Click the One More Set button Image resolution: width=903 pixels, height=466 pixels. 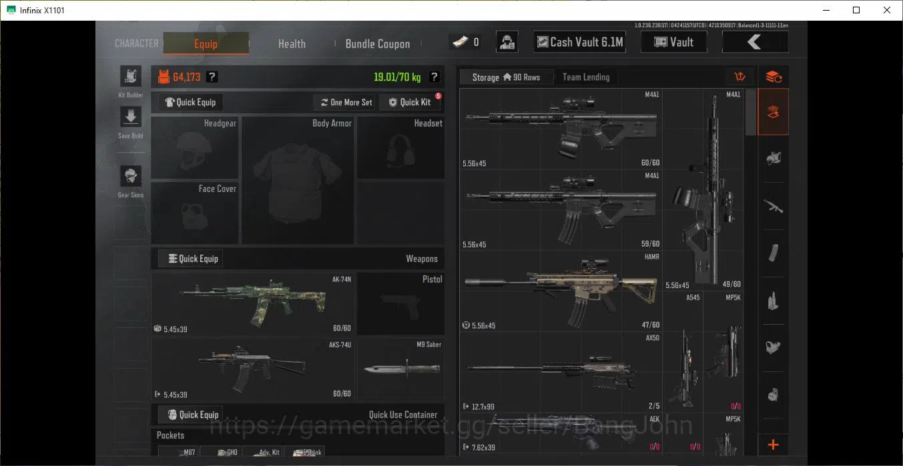tap(344, 102)
